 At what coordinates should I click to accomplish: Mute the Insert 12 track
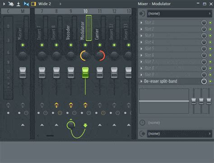(114, 45)
